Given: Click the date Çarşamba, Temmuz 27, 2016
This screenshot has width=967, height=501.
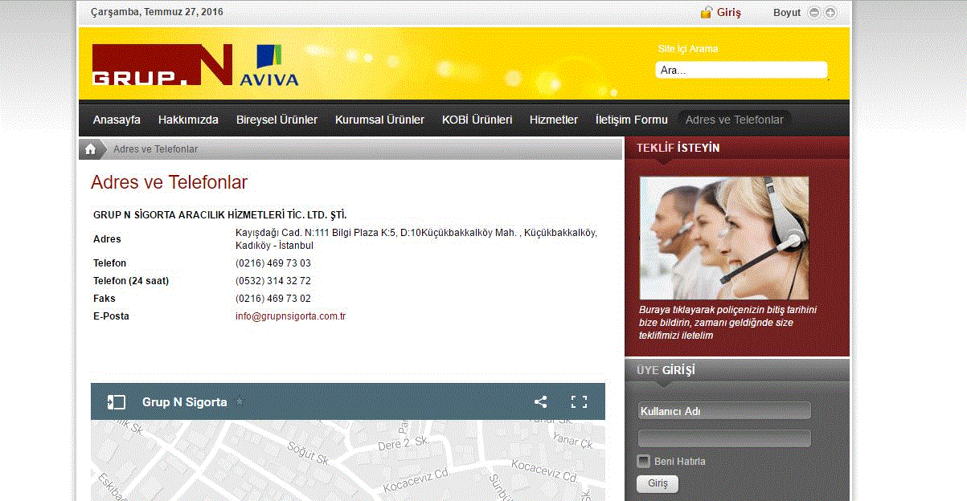Looking at the screenshot, I should (x=157, y=12).
